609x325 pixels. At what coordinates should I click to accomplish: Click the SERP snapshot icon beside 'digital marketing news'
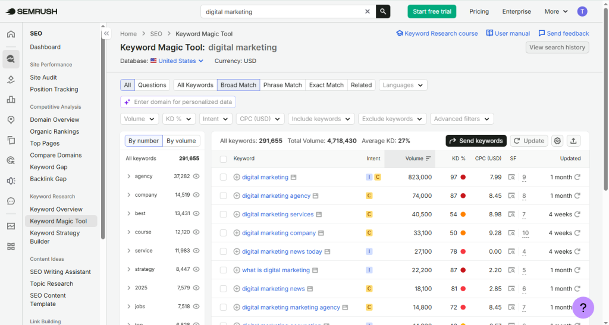click(309, 289)
